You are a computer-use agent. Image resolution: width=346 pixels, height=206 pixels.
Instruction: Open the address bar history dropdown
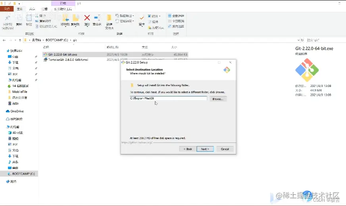click(x=298, y=40)
